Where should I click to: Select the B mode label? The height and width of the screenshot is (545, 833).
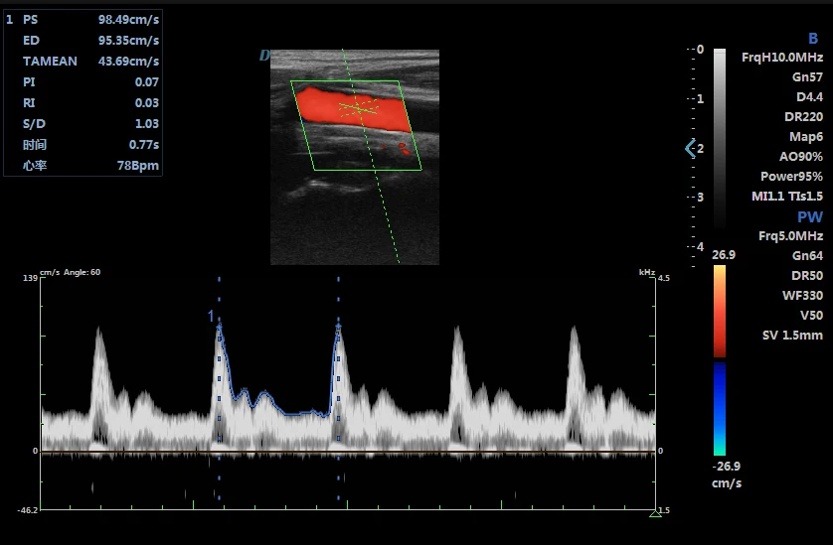(x=813, y=38)
